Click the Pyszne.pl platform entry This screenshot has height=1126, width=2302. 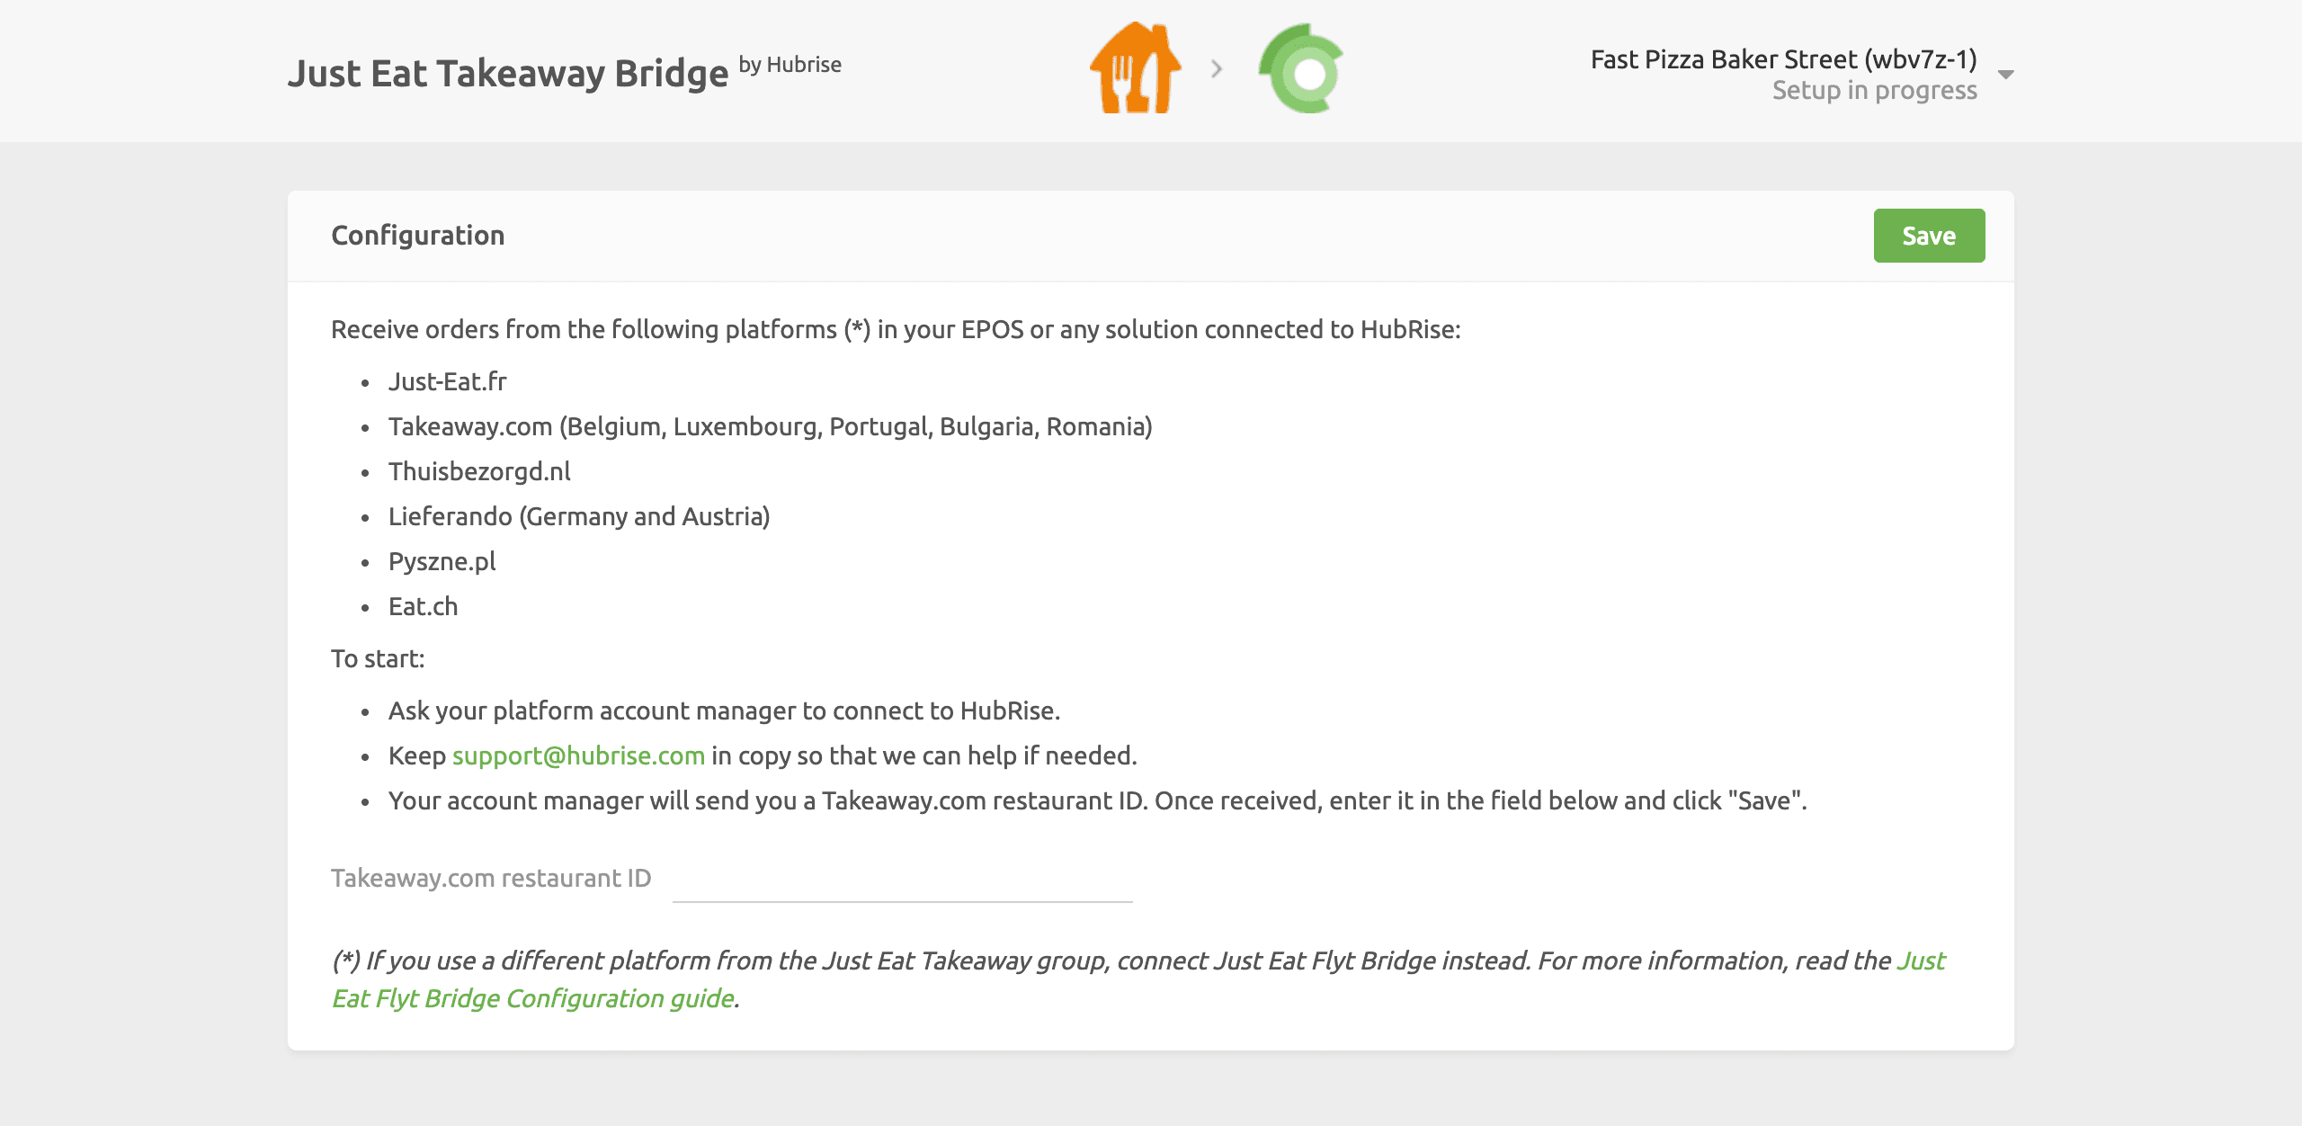click(442, 561)
